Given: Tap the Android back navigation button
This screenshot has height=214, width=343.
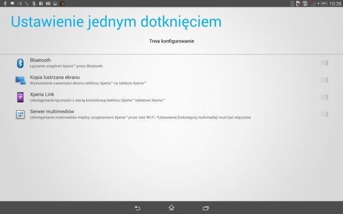Looking at the screenshot, I should pos(137,208).
